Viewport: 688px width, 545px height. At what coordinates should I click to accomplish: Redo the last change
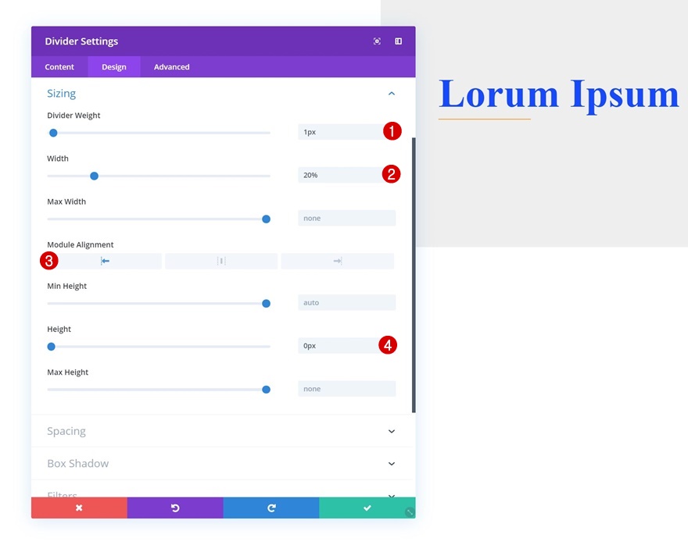271,508
